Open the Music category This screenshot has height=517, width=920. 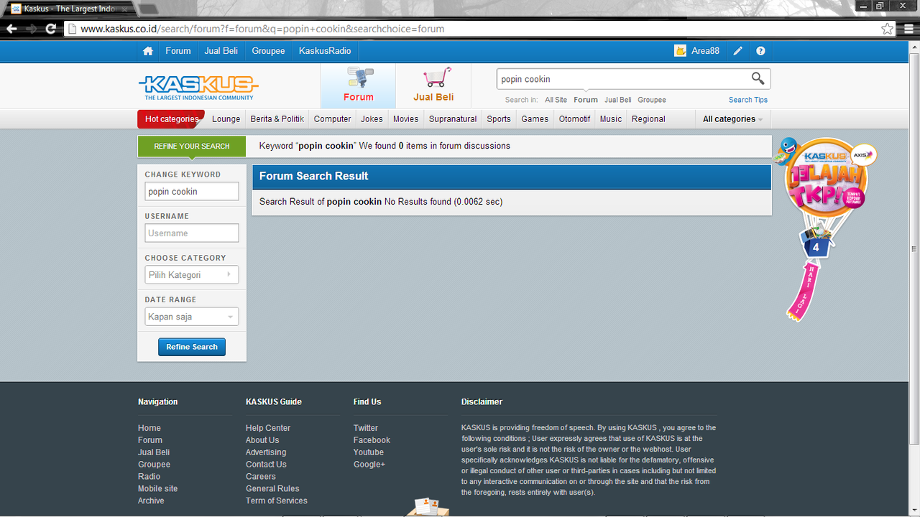pyautogui.click(x=611, y=119)
